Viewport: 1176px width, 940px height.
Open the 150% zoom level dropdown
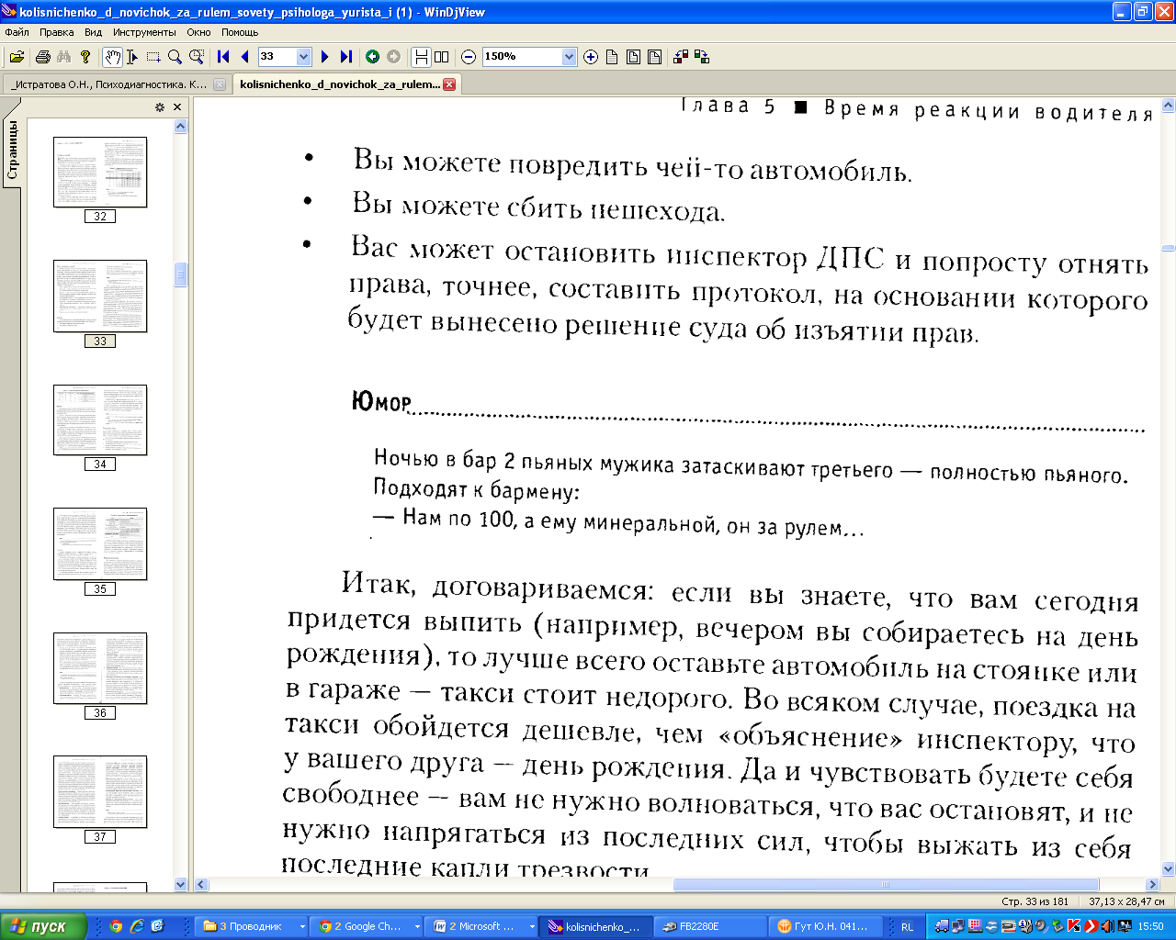[569, 57]
